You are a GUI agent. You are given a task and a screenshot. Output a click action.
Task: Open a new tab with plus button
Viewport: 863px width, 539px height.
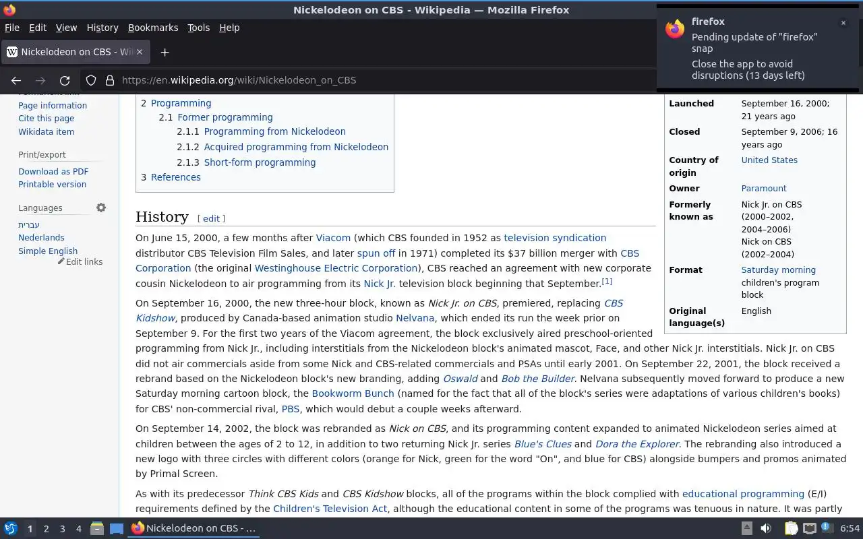(x=165, y=52)
